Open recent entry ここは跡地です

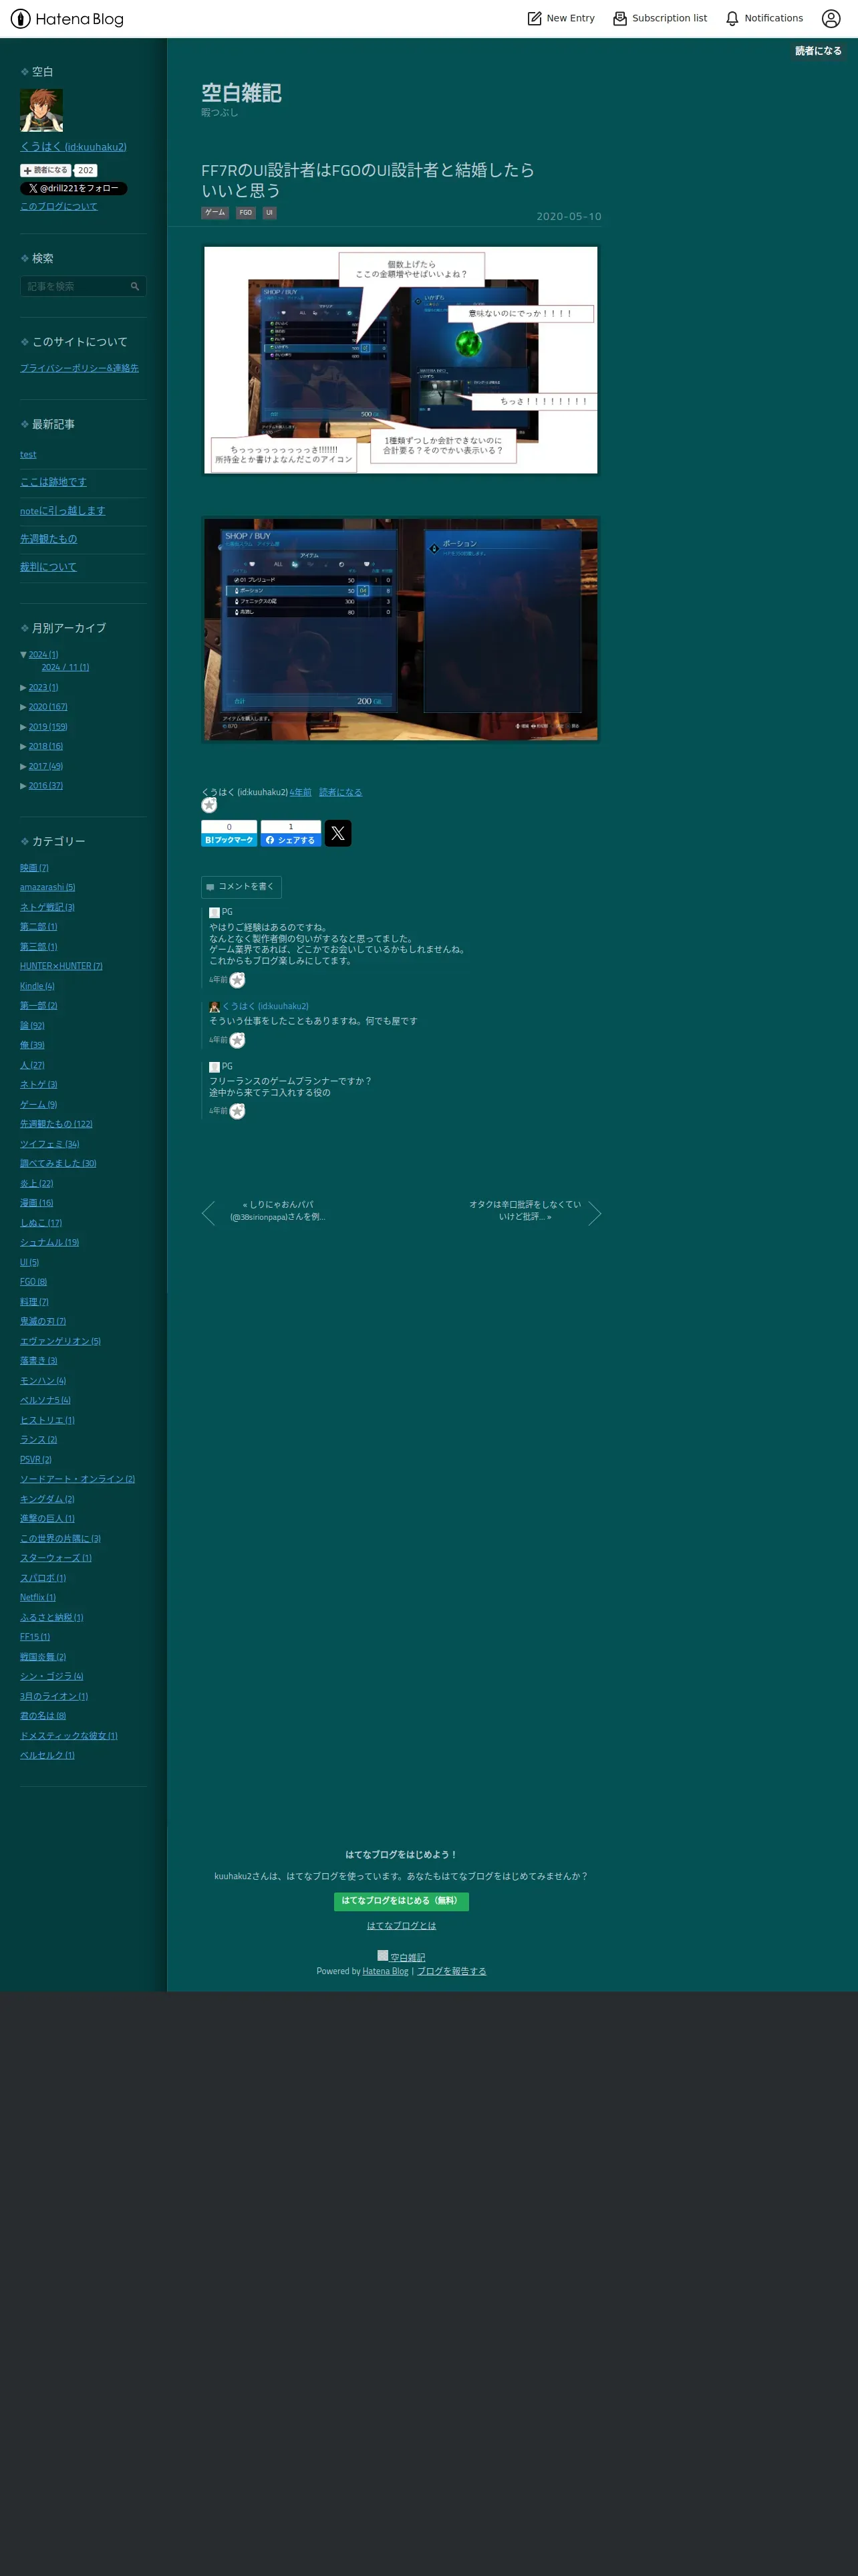pyautogui.click(x=53, y=482)
